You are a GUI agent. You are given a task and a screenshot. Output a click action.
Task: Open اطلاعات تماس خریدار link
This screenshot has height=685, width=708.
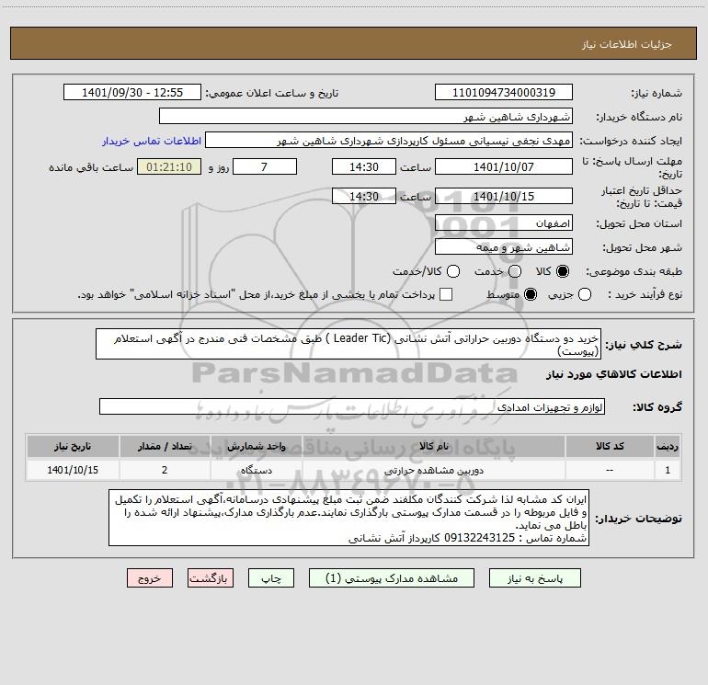152,141
